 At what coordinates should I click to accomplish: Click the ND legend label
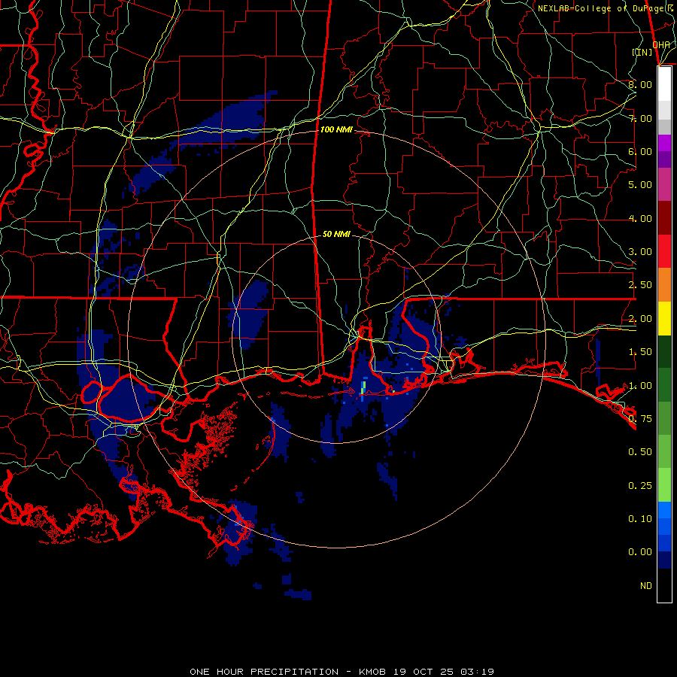(646, 586)
